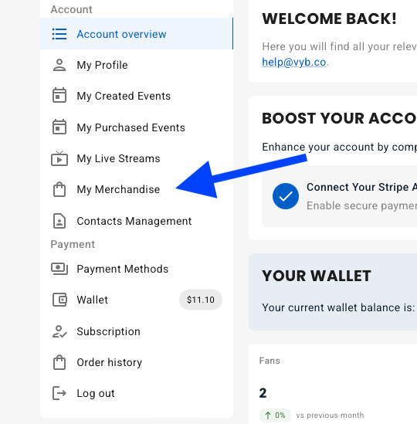Click the $11.10 wallet balance badge
The width and height of the screenshot is (417, 424).
coord(201,300)
